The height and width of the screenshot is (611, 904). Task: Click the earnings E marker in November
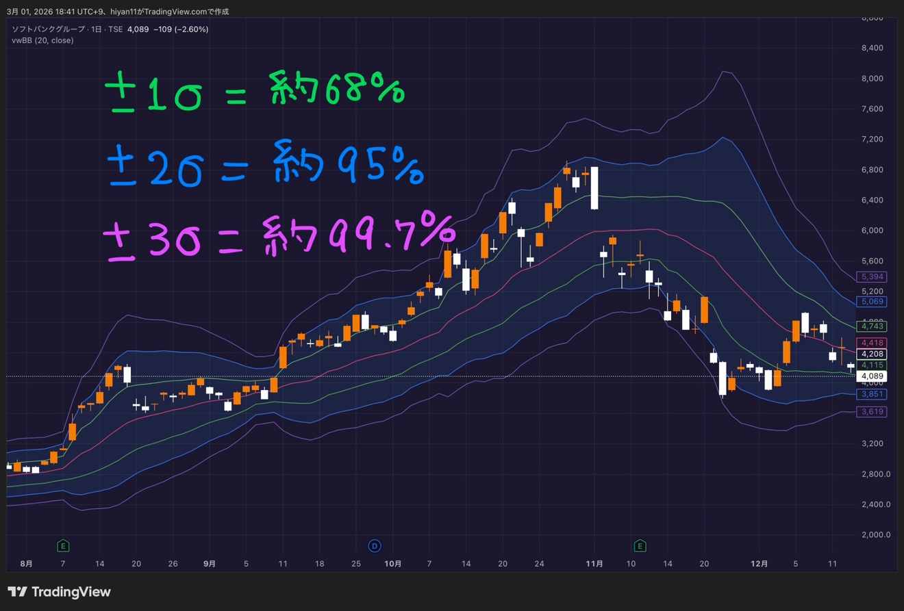click(640, 546)
